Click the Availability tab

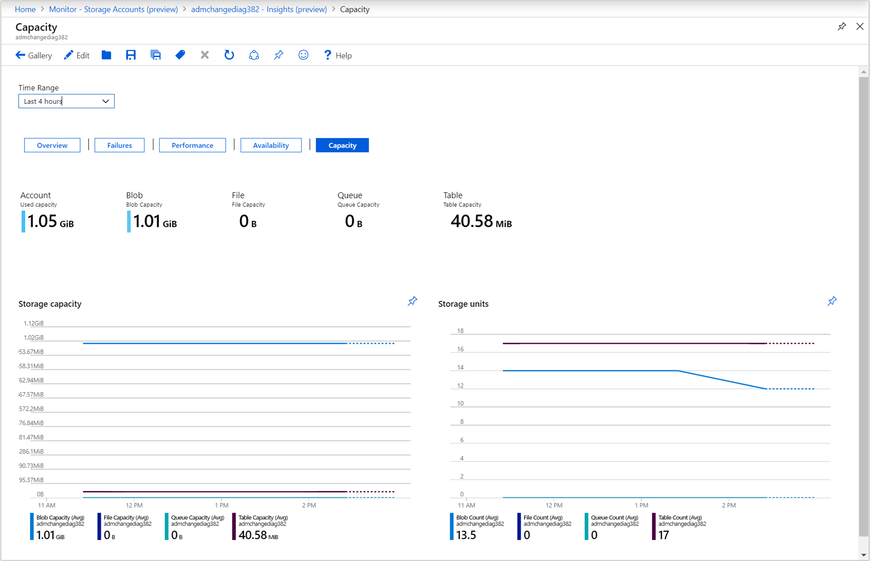(271, 144)
